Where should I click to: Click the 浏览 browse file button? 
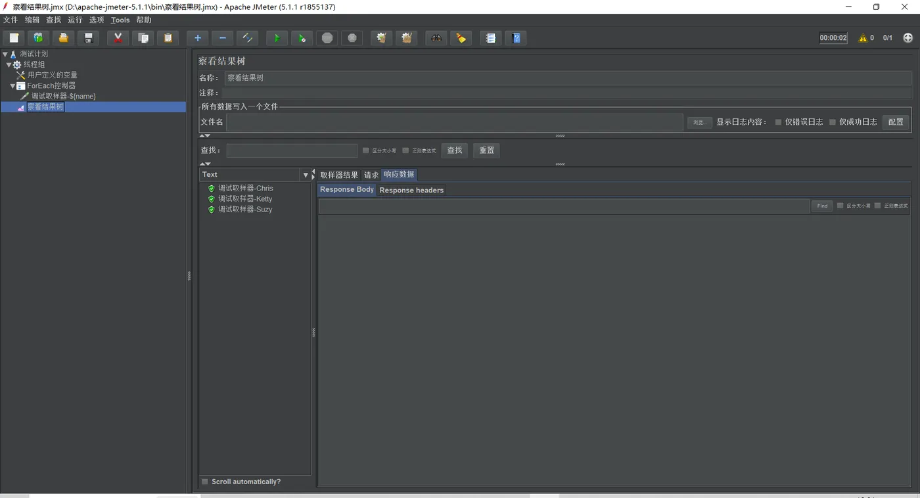point(699,122)
